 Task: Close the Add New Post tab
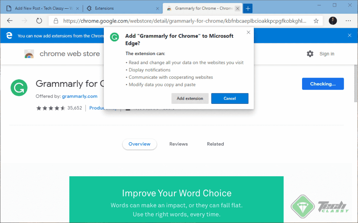(x=77, y=8)
